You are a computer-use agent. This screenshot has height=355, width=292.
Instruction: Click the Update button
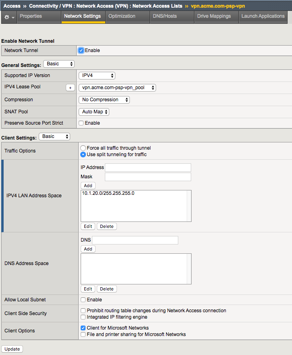pyautogui.click(x=12, y=349)
